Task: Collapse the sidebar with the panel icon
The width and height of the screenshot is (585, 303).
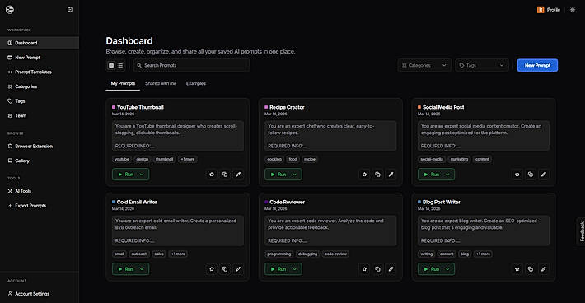Action: (x=70, y=10)
